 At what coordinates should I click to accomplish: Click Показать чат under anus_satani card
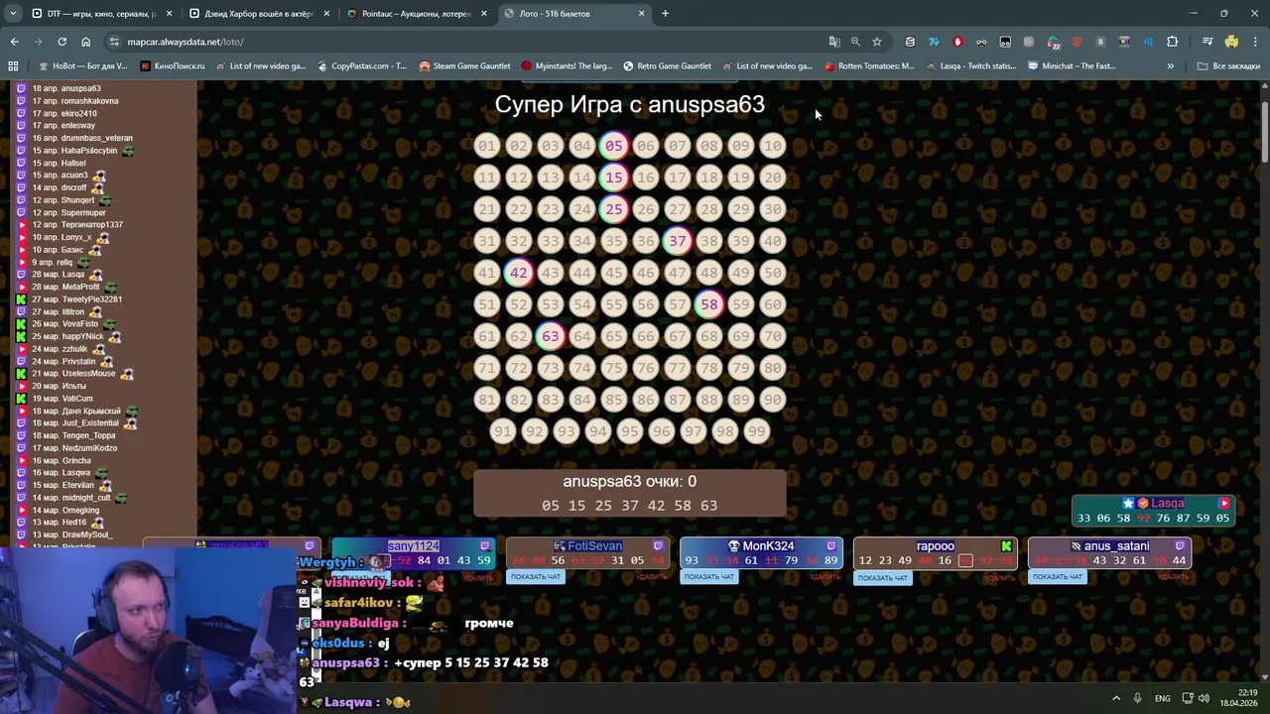[1057, 577]
